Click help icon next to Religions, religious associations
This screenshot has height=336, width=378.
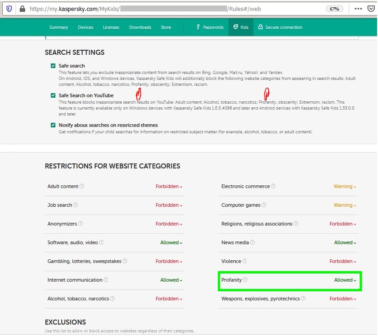(x=296, y=224)
